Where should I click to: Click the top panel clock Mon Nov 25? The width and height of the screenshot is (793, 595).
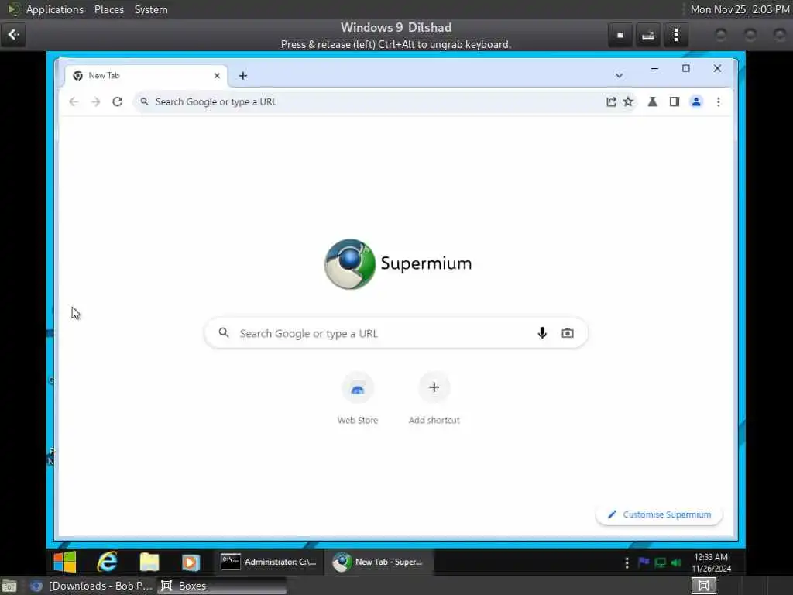click(740, 9)
